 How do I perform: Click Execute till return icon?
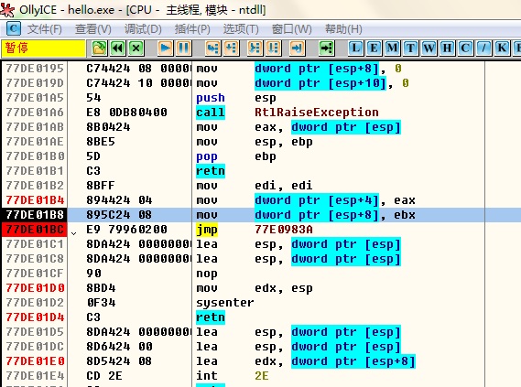[297, 48]
